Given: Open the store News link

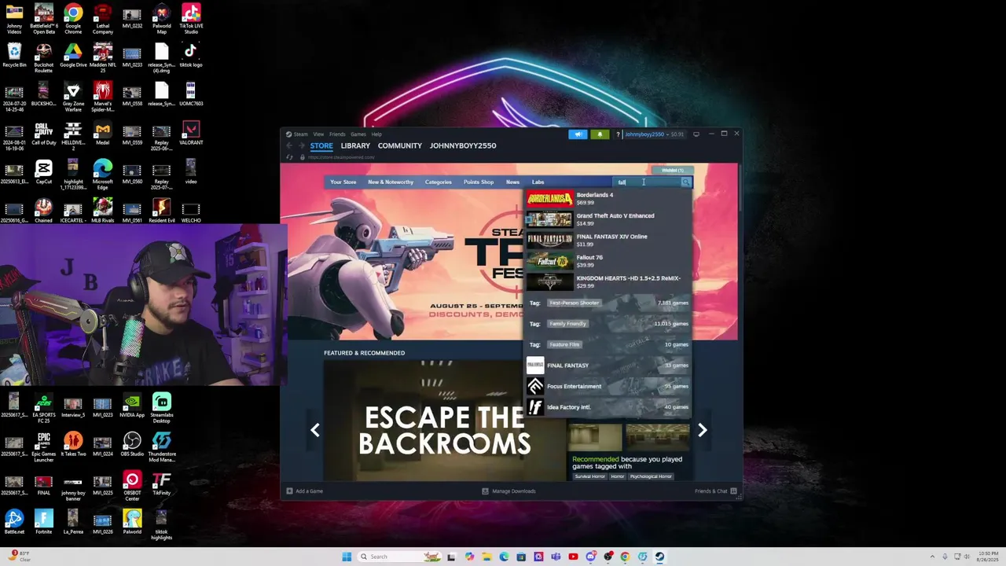Looking at the screenshot, I should [x=512, y=182].
